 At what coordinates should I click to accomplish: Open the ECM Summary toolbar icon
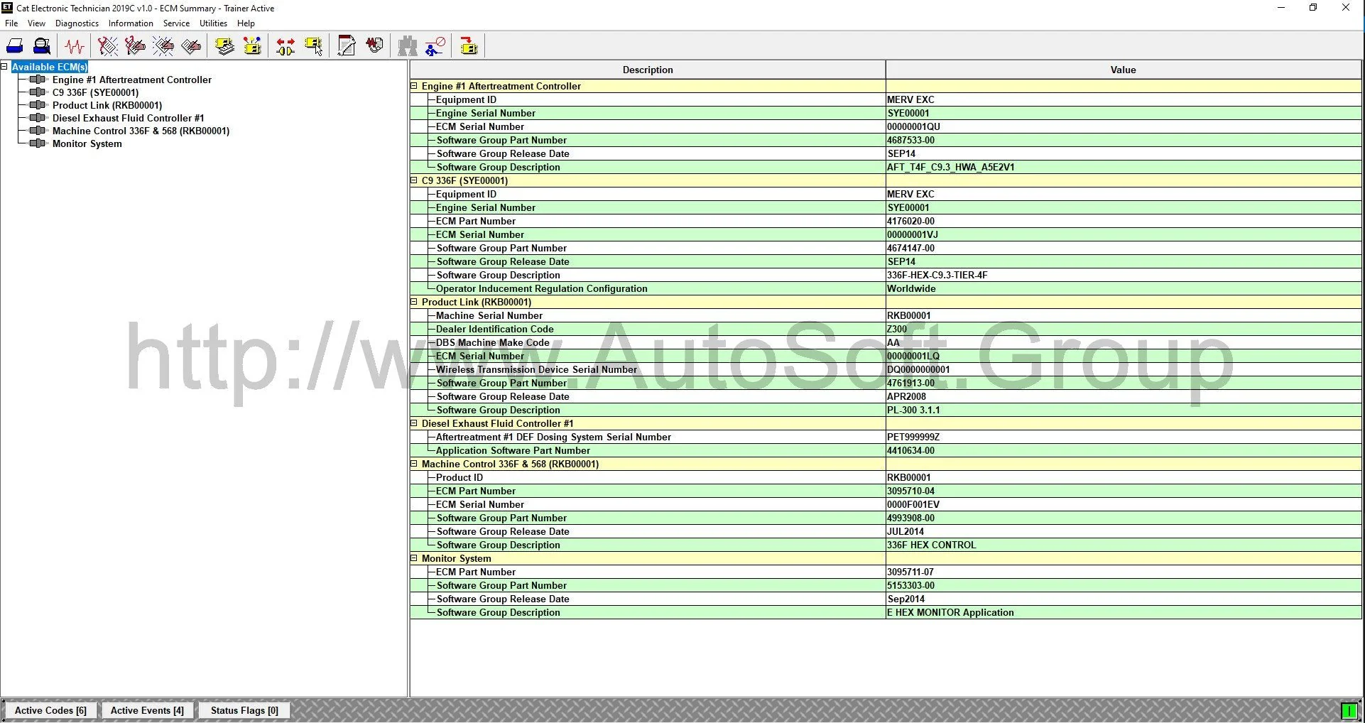225,47
